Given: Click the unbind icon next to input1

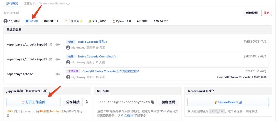Looking at the screenshot, I should point(51,59).
